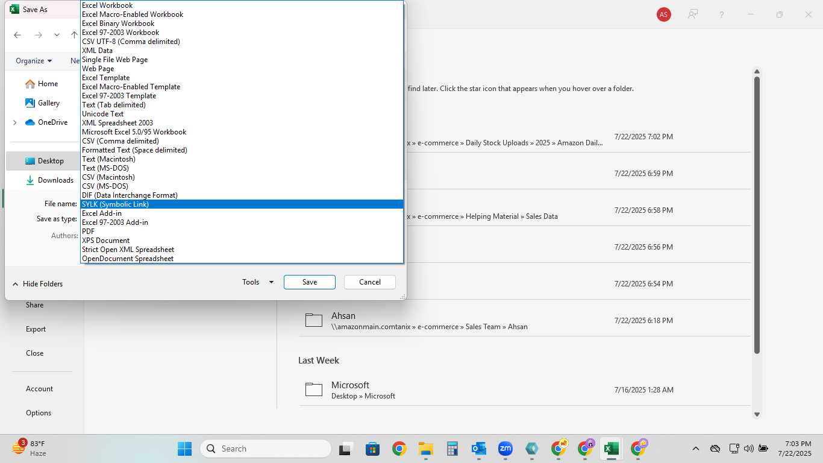Click the taskbar Search box
This screenshot has height=463, width=823.
pyautogui.click(x=266, y=449)
